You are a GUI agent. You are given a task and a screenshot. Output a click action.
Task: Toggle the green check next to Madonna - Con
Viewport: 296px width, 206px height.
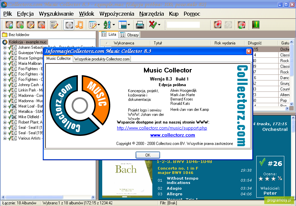click(10, 95)
